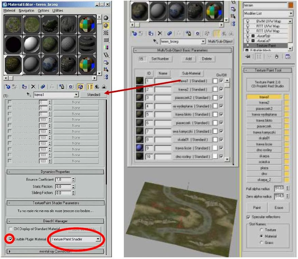Expand the mental ray Connection rollout
Viewport: 298px width, 259px height.
point(55,251)
